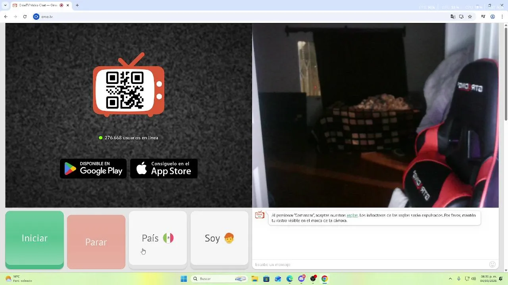Bookmark this page with the star
Viewport: 508px width, 285px height.
click(470, 17)
